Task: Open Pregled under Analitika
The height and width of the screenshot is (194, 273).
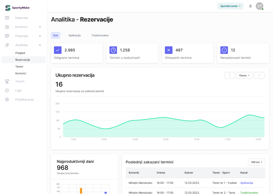Action: tap(20, 53)
